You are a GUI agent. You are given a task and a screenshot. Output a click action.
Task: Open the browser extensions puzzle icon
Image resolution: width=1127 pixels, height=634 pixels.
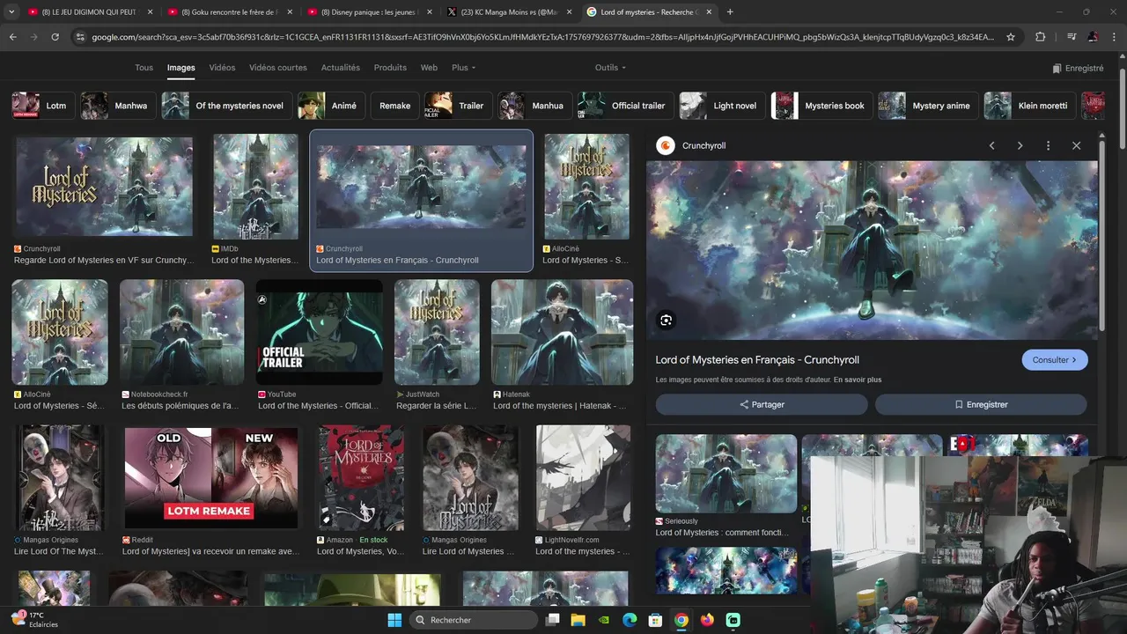pyautogui.click(x=1040, y=37)
